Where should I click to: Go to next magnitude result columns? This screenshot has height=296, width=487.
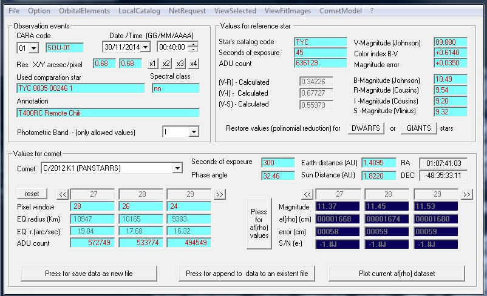467,194
